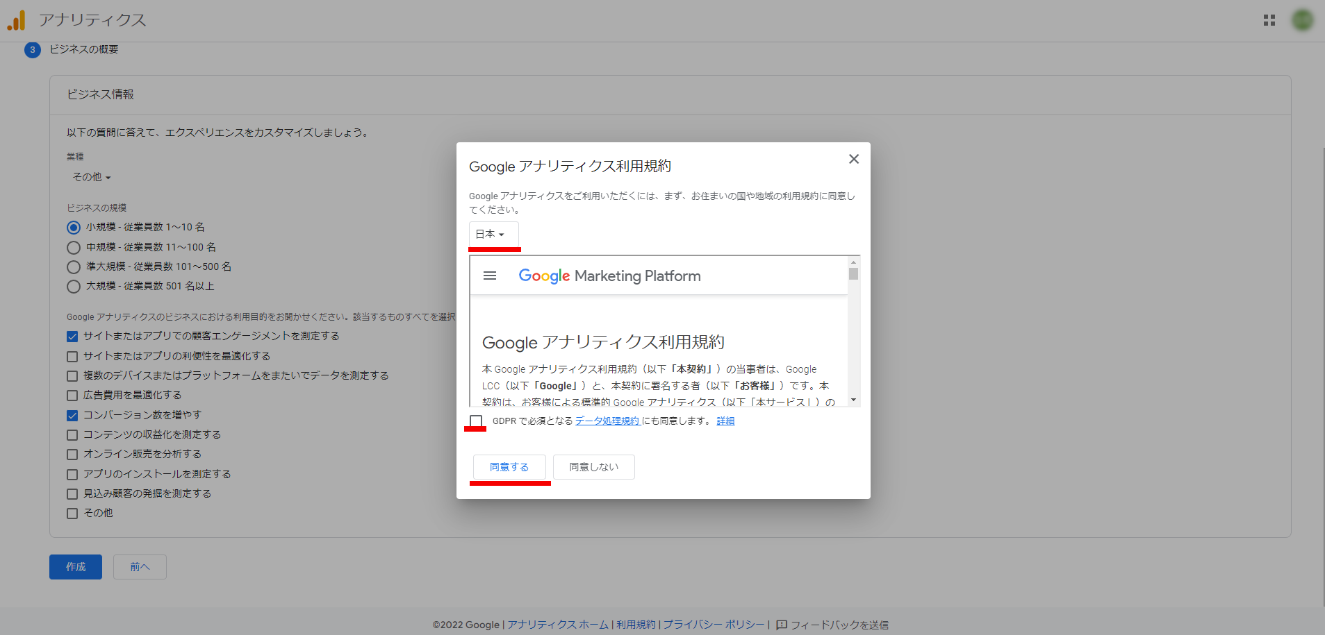
Task: Click the dialog title Google アナリティクス利用規約
Action: pyautogui.click(x=570, y=167)
